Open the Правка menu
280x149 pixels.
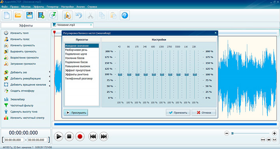[14, 7]
